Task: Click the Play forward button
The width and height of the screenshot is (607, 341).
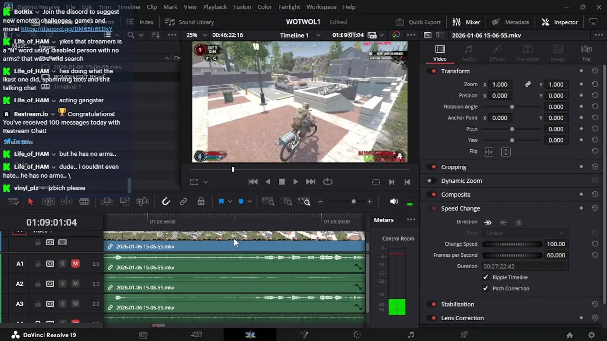Action: click(x=295, y=182)
